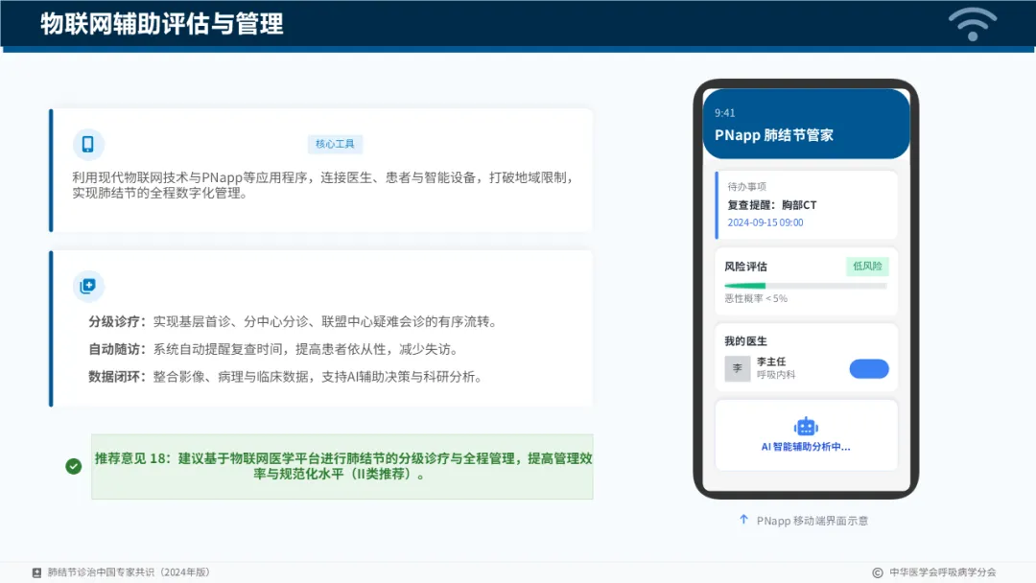
Task: Click the footer text 中华医学会呼吸病学分会
Action: point(942,572)
